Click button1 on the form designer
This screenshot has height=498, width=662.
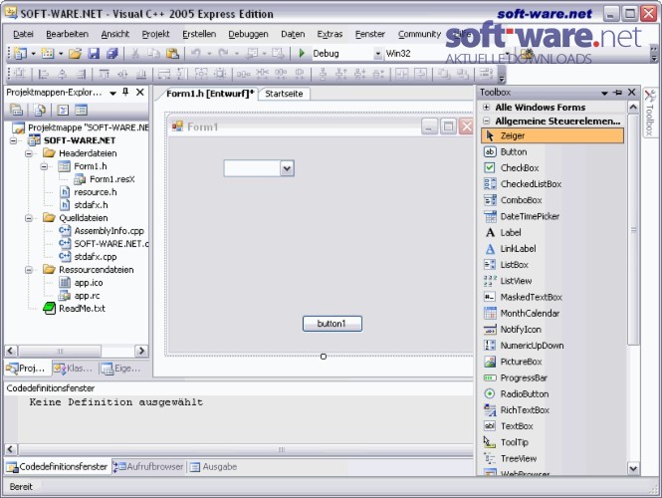[x=332, y=324]
